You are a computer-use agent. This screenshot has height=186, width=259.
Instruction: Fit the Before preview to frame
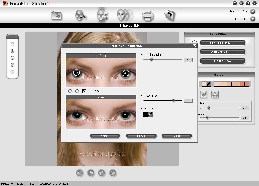pos(84,91)
